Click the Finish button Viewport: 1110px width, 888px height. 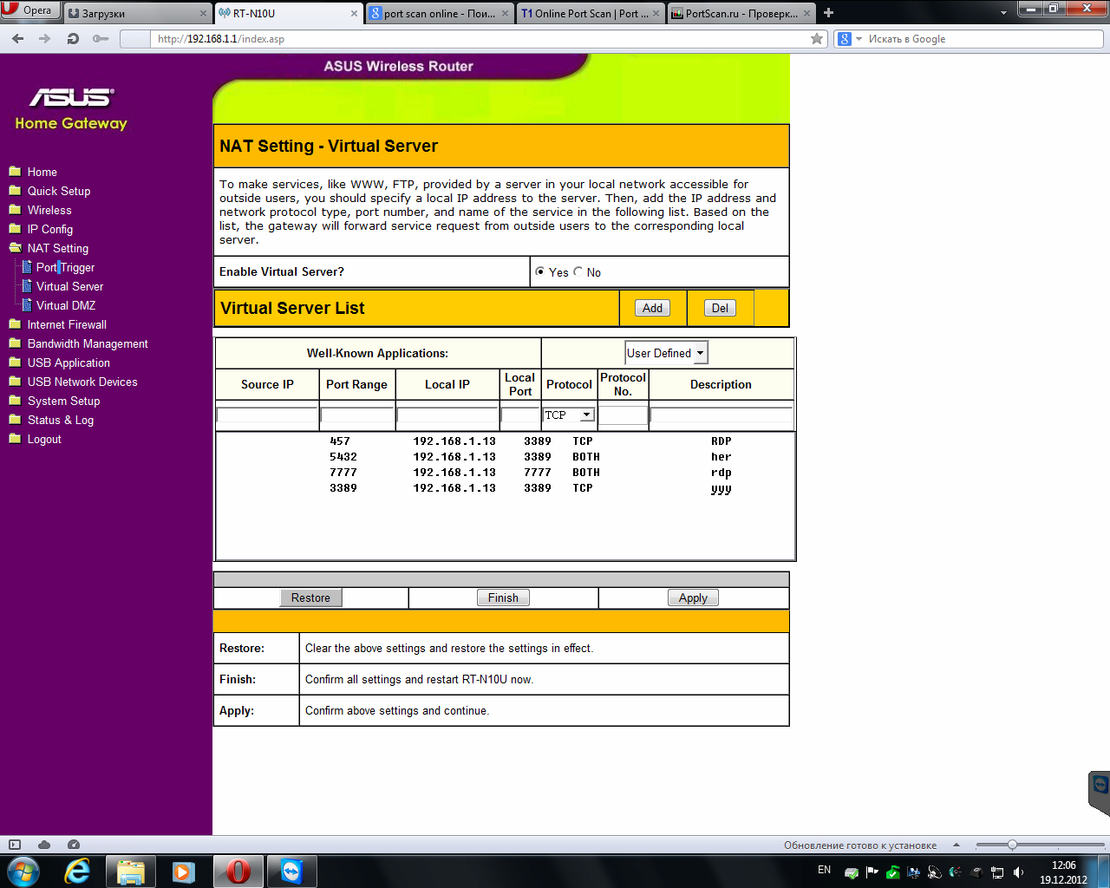(503, 597)
